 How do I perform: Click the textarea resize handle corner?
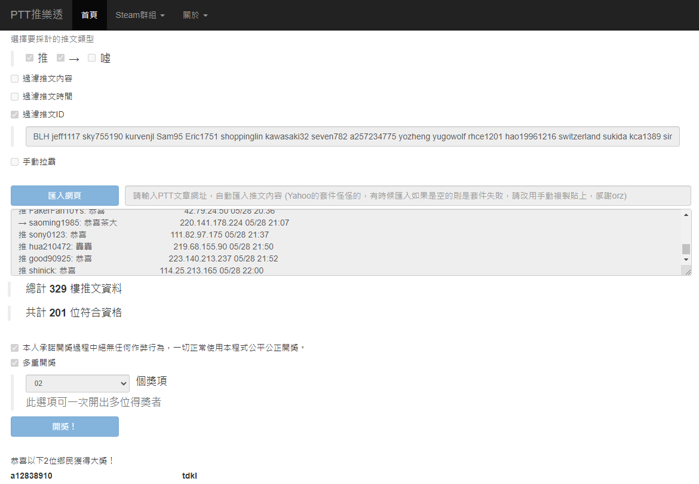(x=688, y=271)
